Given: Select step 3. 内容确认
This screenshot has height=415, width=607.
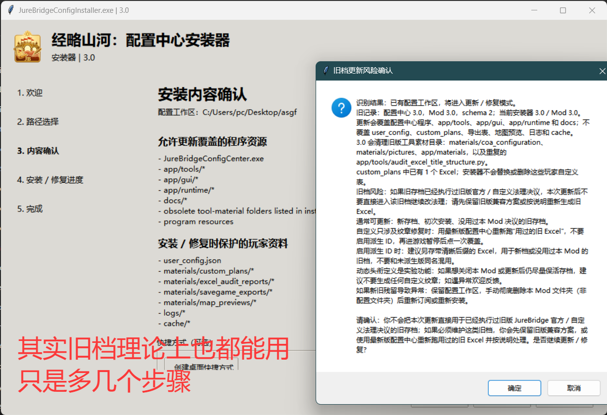Looking at the screenshot, I should (x=38, y=151).
